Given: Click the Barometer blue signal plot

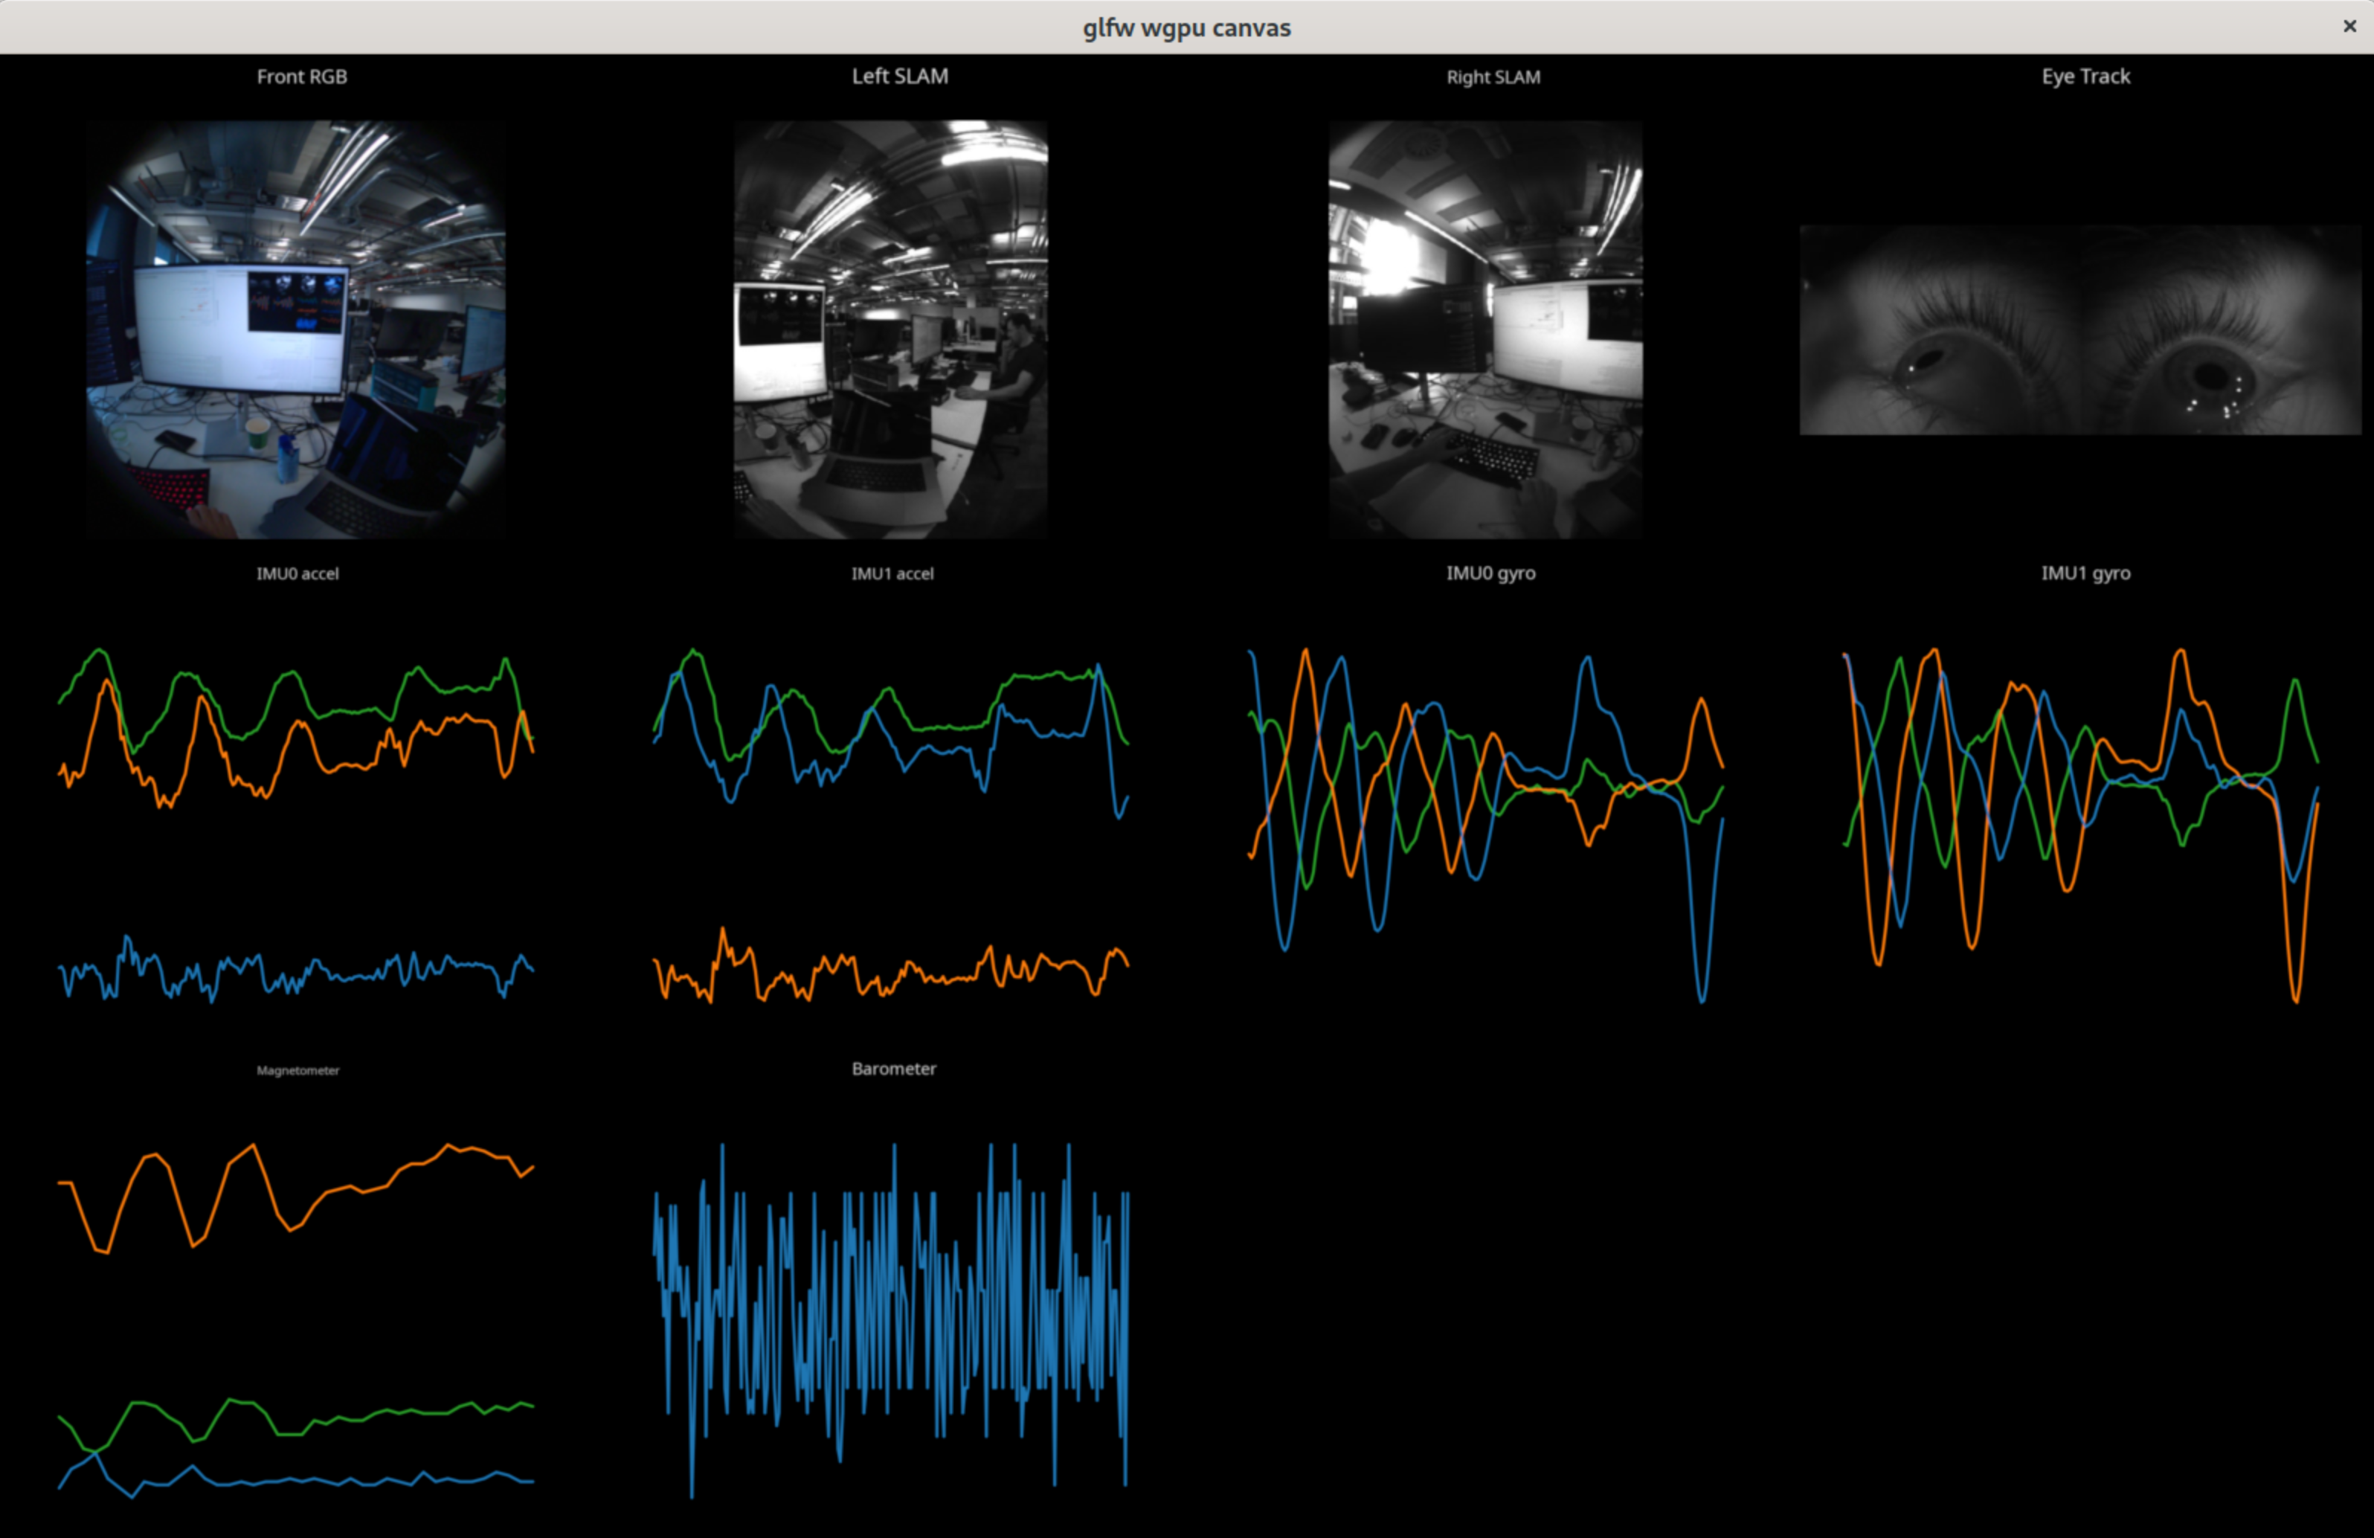Looking at the screenshot, I should (891, 1321).
